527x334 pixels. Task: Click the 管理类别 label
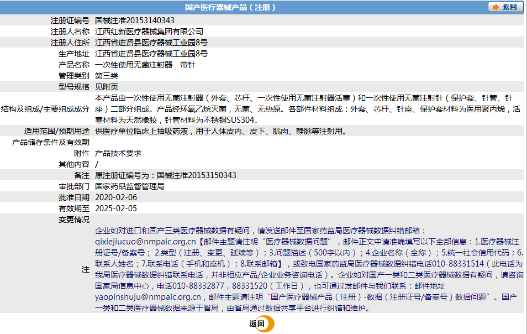point(74,76)
